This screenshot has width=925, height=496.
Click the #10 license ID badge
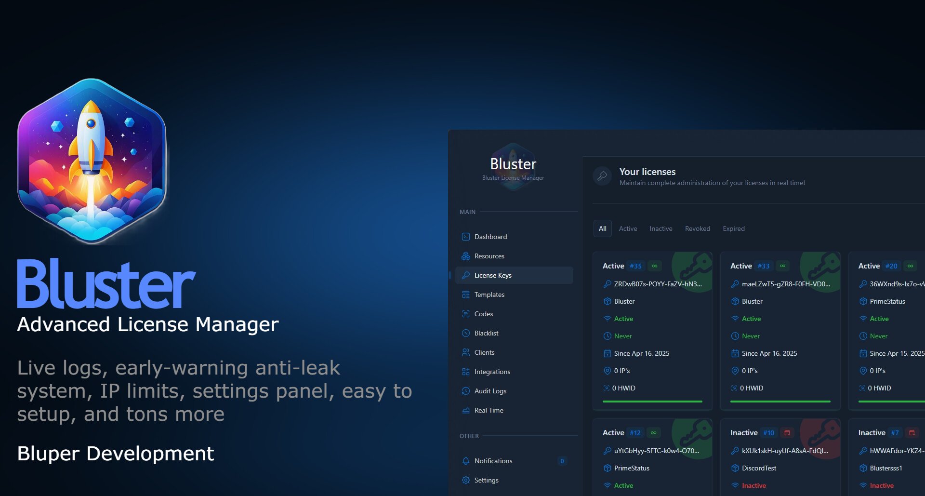tap(768, 433)
